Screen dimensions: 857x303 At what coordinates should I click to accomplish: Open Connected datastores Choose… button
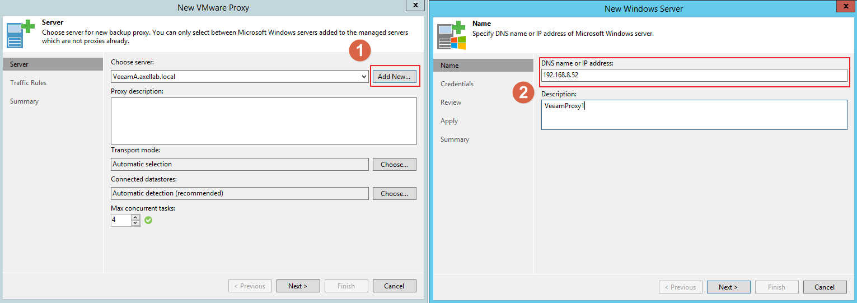(x=394, y=194)
